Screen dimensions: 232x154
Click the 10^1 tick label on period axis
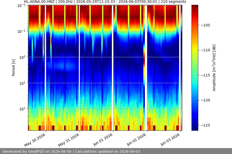22,83
